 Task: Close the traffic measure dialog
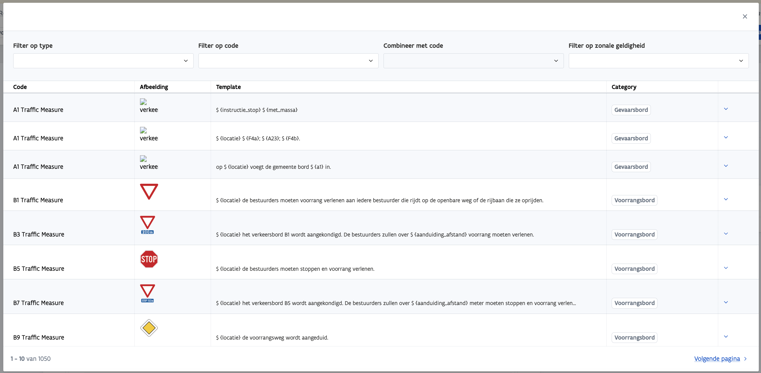[x=745, y=17]
